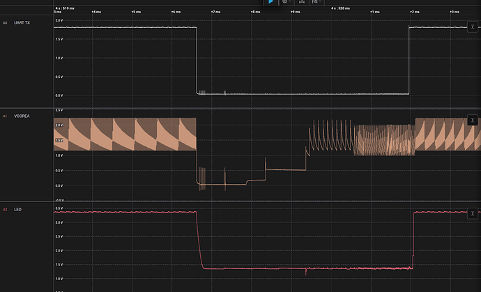This screenshot has width=481, height=292.
Task: Start capture with the blue play button
Action: [x=271, y=2]
